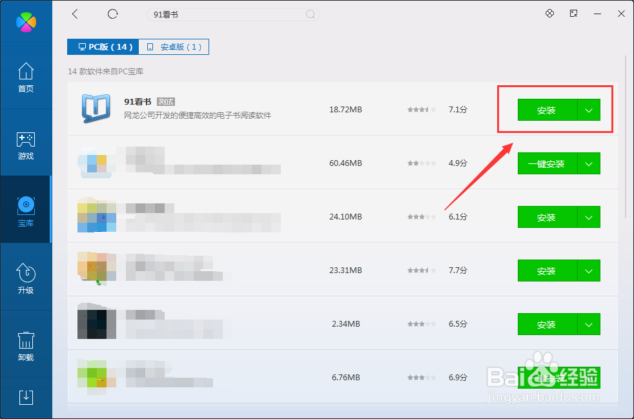
Task: Expand install options for the 2.34MB app
Action: 589,324
